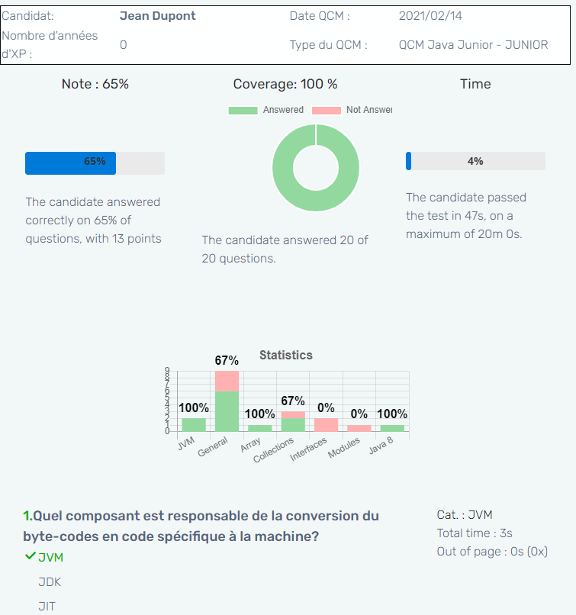The height and width of the screenshot is (615, 576).
Task: Select the JVM bar in Statistics chart
Action: pyautogui.click(x=194, y=424)
